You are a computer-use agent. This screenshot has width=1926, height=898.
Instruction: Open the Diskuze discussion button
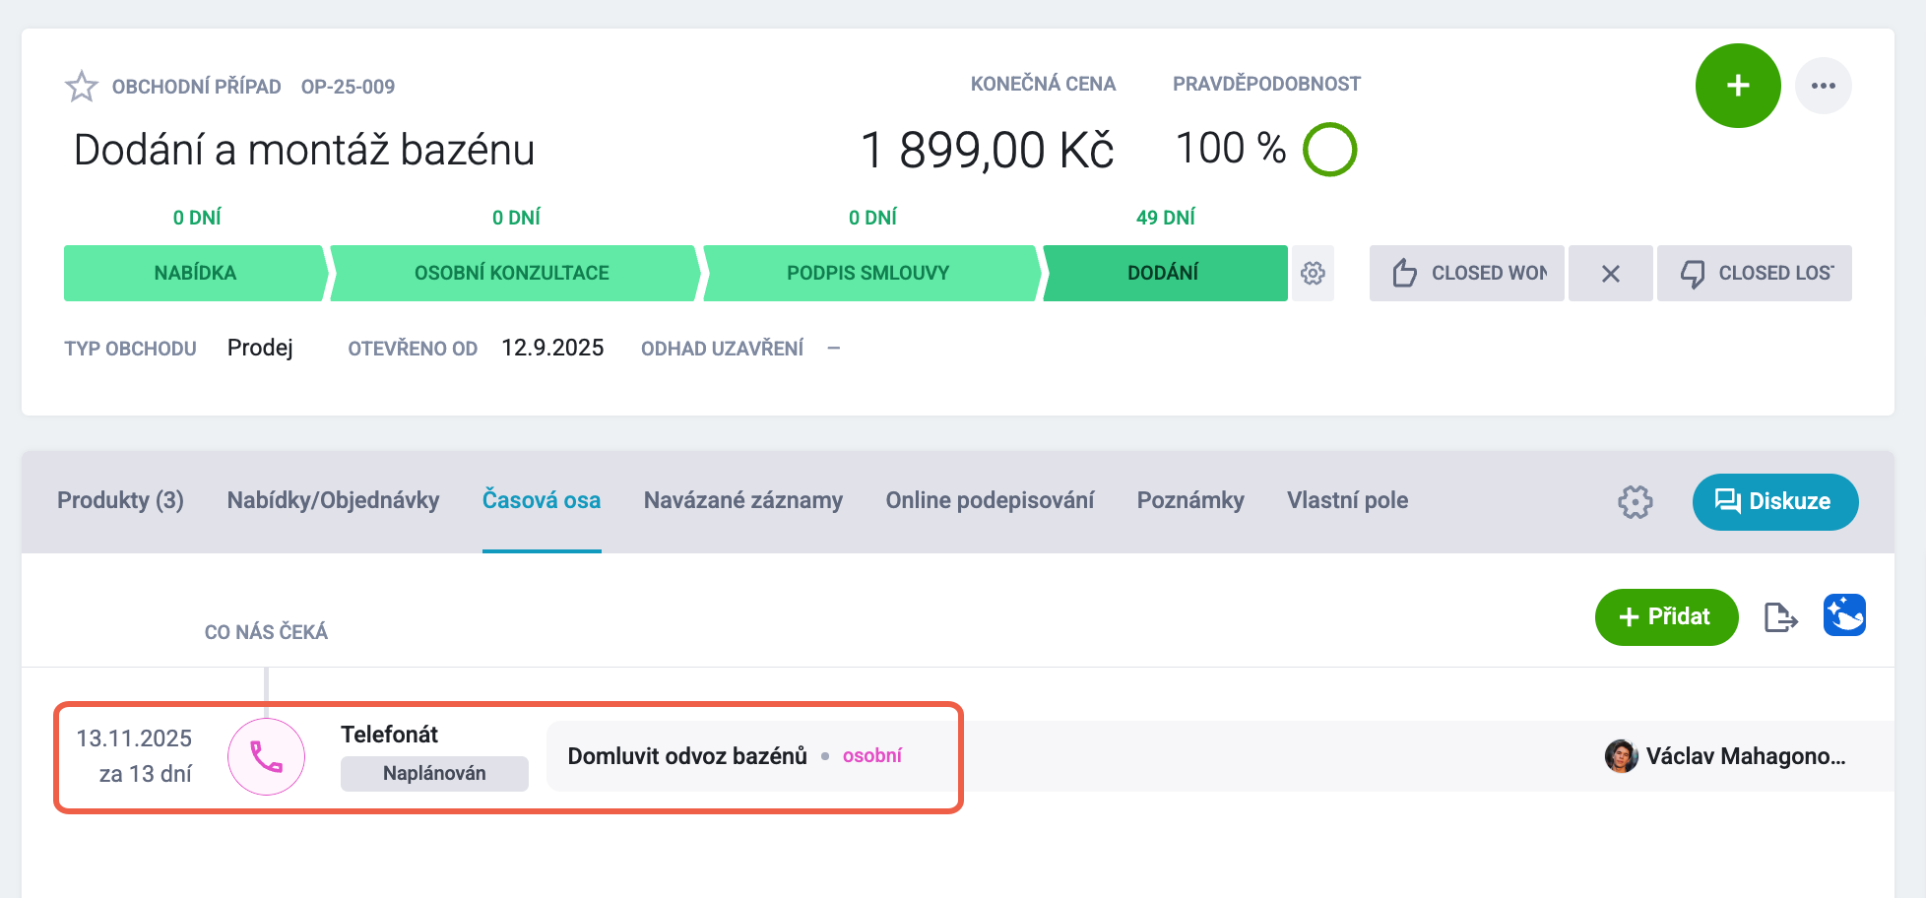pyautogui.click(x=1775, y=502)
